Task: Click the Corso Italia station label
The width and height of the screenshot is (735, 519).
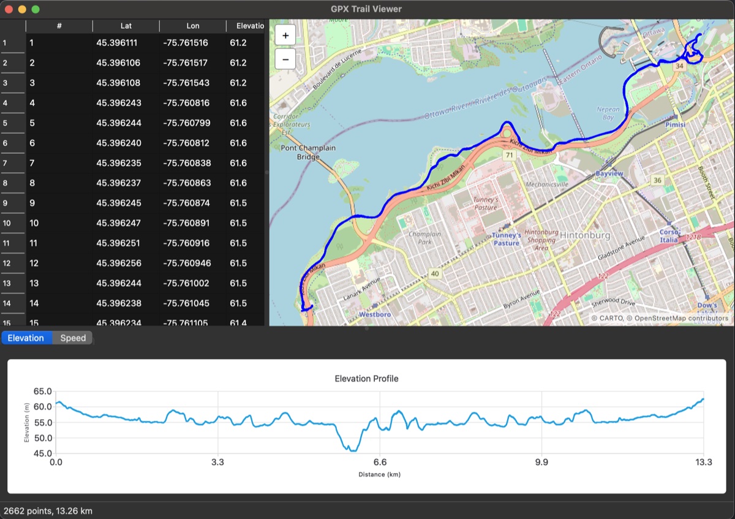Action: pos(669,236)
